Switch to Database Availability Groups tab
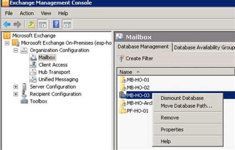The width and height of the screenshot is (235, 150). 204,47
